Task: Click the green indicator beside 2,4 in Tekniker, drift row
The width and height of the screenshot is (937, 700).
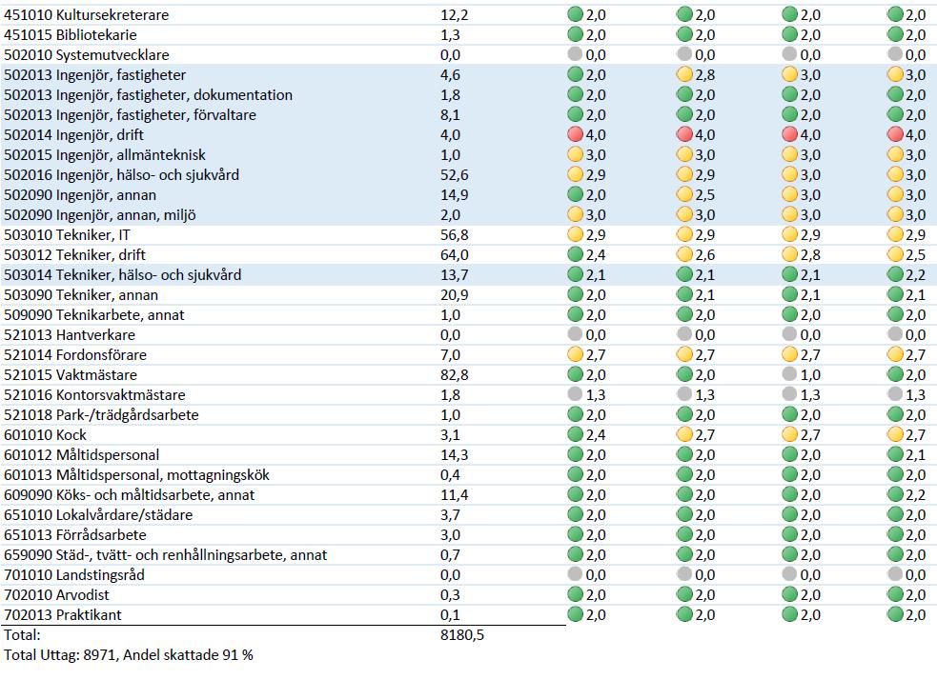Action: pyautogui.click(x=575, y=254)
